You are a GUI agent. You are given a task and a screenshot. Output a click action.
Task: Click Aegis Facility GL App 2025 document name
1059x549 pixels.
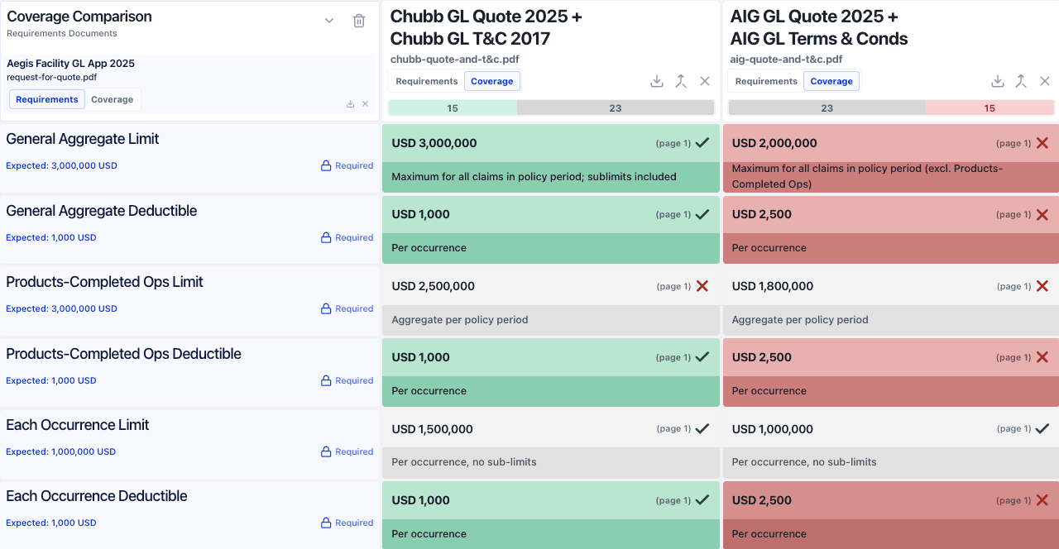click(x=70, y=63)
